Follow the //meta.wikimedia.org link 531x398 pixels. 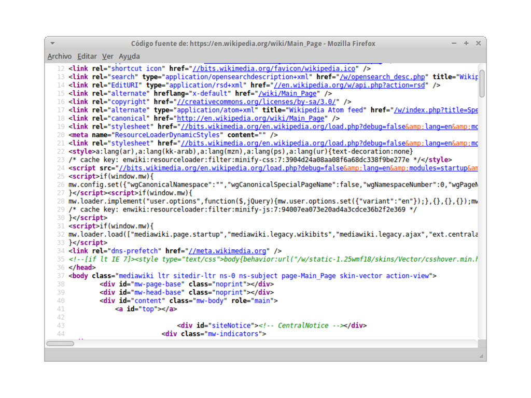tap(227, 251)
